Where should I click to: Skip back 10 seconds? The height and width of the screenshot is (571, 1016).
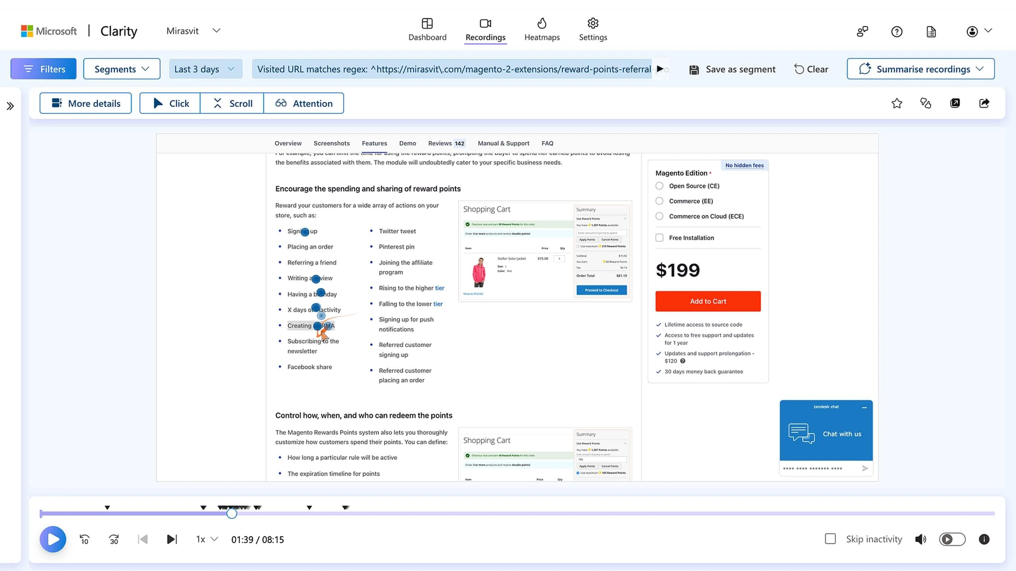[x=84, y=539]
